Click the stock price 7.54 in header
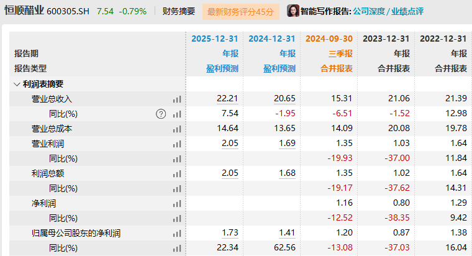Viewport: 472px width, 256px height. pyautogui.click(x=105, y=11)
